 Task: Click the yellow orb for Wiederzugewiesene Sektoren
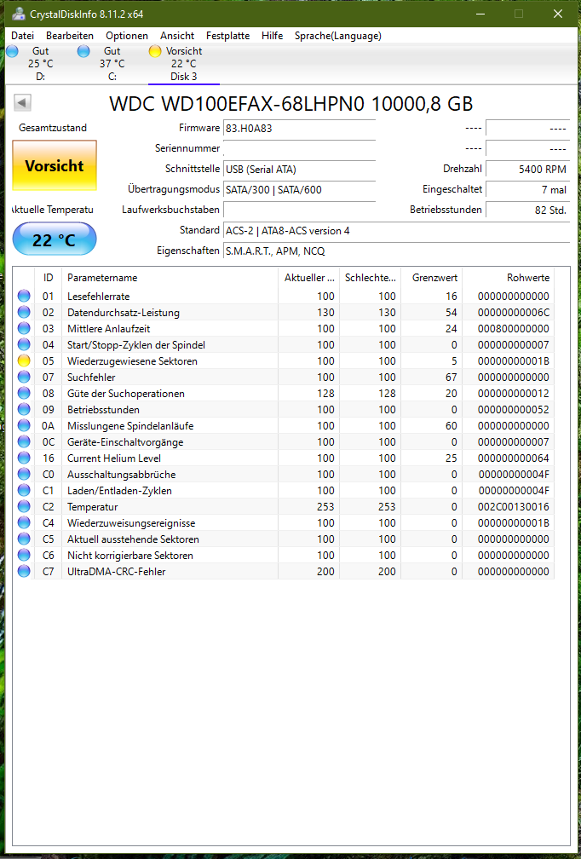(24, 361)
